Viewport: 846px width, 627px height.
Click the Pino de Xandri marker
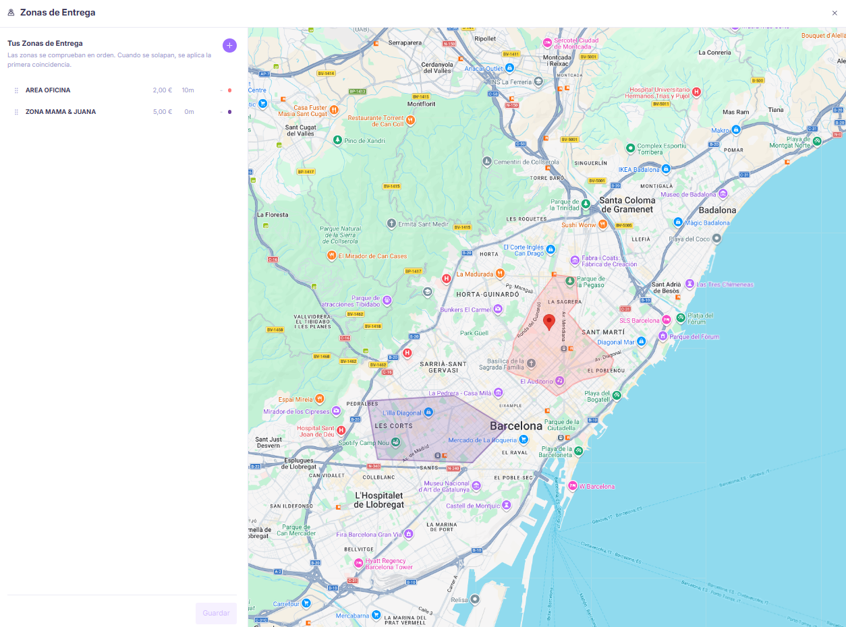pyautogui.click(x=337, y=140)
